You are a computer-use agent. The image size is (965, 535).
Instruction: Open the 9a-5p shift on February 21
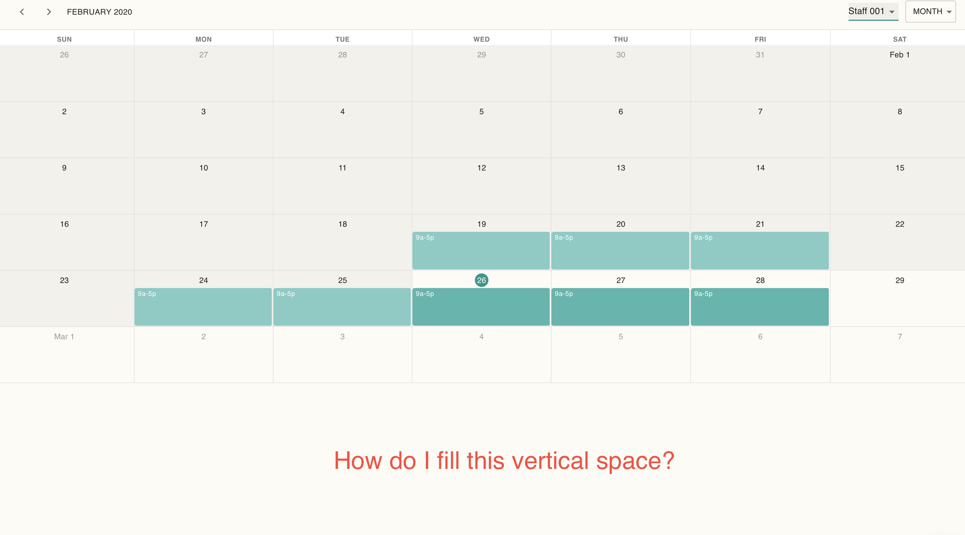[760, 250]
